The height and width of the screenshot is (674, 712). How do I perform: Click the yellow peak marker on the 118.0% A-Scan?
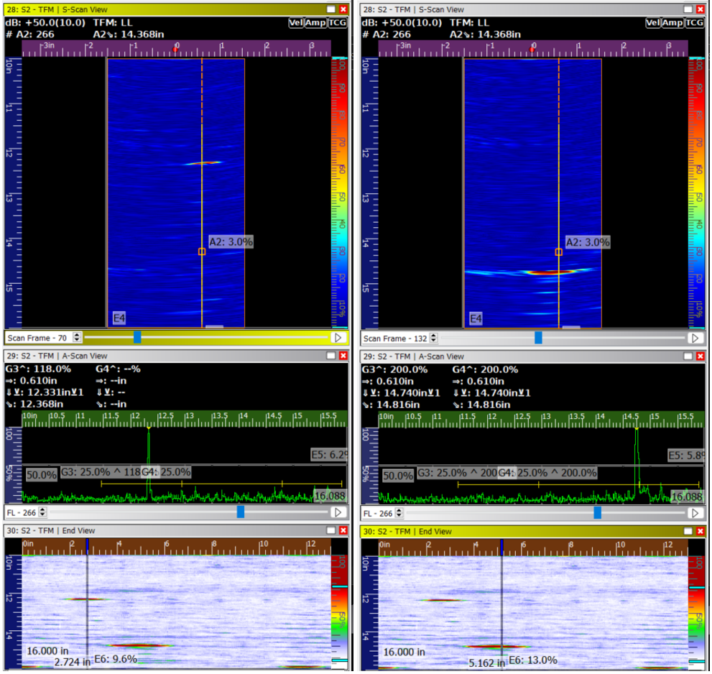pos(149,428)
